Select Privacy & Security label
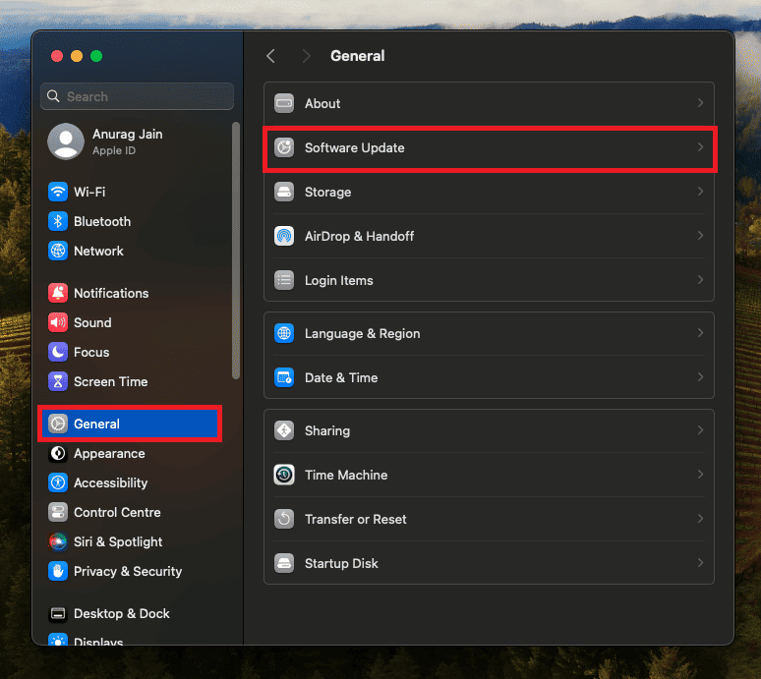 [128, 571]
